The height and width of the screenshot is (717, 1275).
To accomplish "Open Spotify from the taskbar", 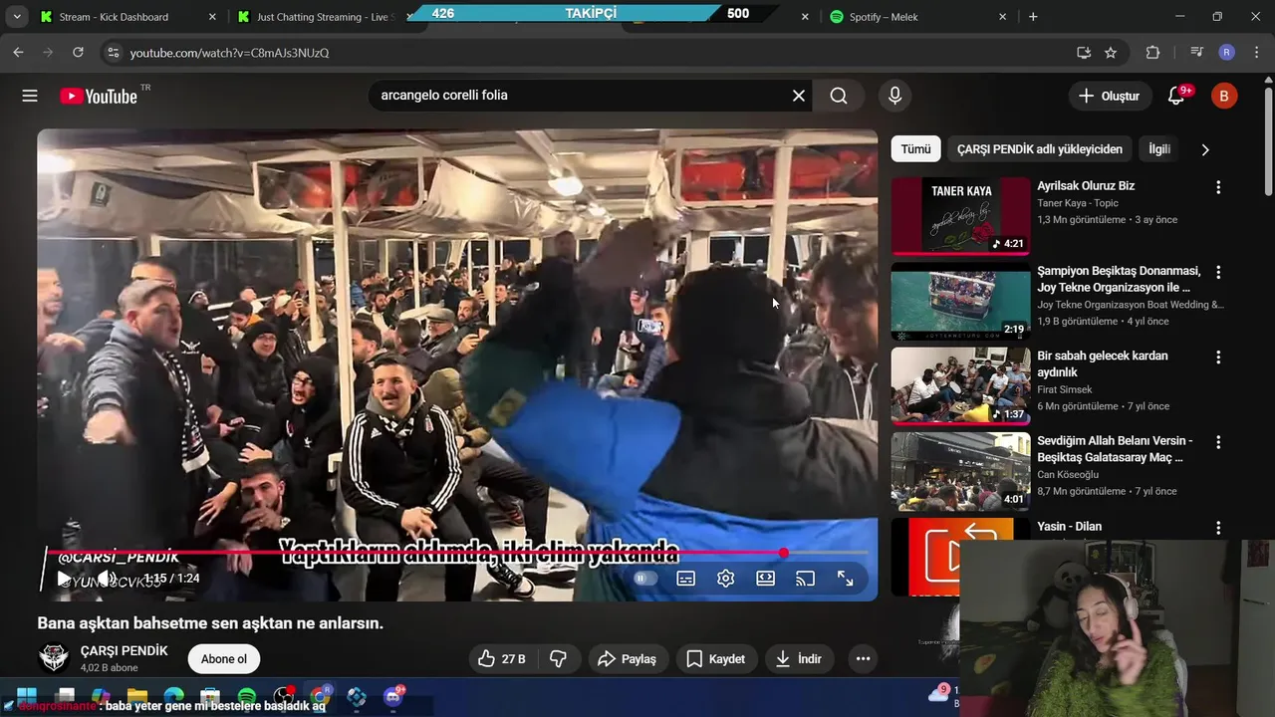I will point(247,697).
